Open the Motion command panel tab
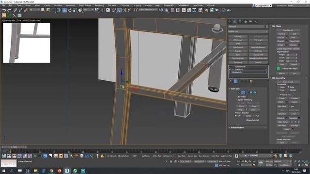This screenshot has height=174, width=310. (246, 22)
